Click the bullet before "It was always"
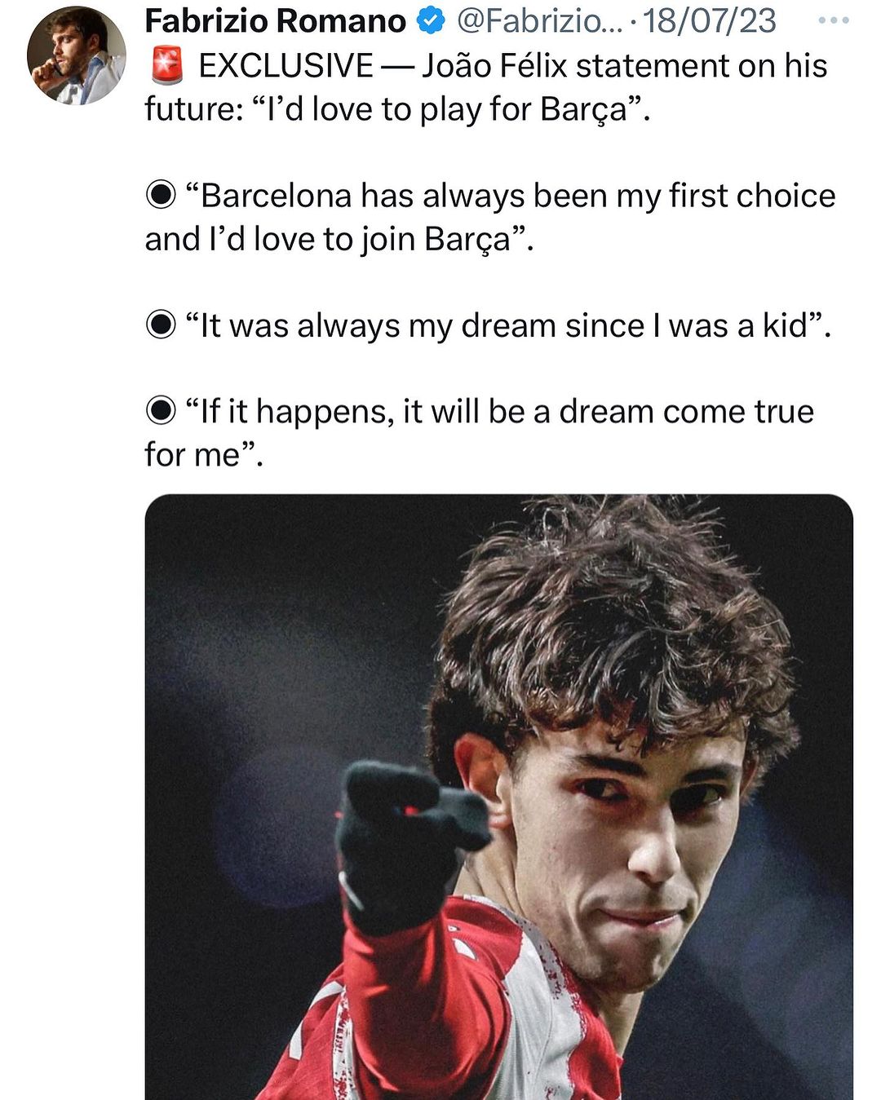Screen dimensions: 881x1100 coord(161,325)
